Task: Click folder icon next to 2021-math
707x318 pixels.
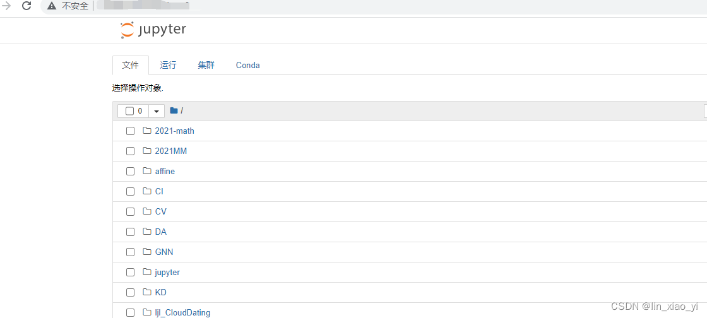Action: (147, 131)
